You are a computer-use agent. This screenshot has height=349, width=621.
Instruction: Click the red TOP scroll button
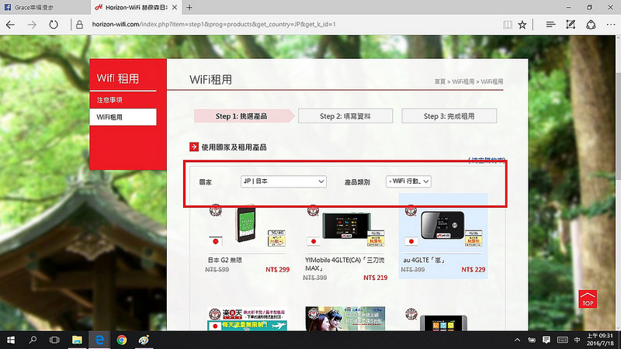pyautogui.click(x=588, y=299)
